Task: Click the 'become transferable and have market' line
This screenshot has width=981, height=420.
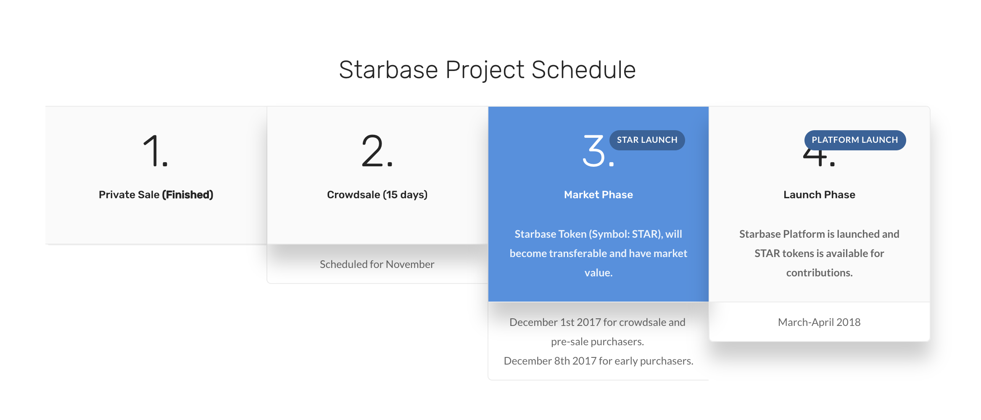Action: point(599,253)
